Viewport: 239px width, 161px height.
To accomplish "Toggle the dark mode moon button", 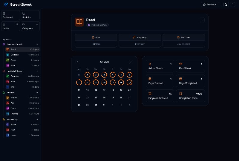I will [x=226, y=4].
